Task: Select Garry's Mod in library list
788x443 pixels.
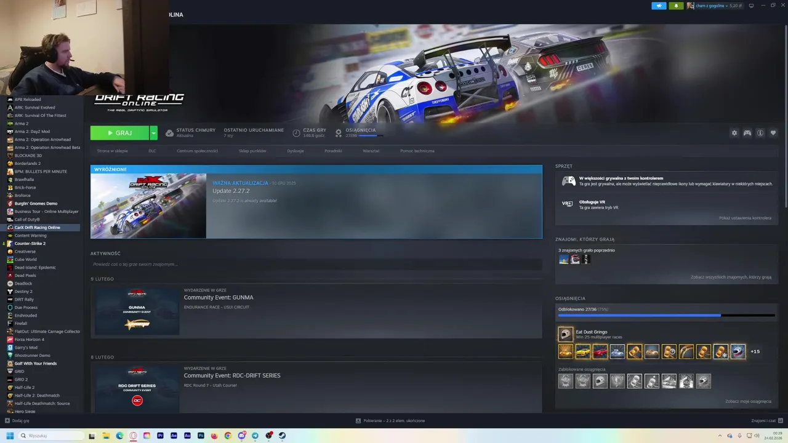Action: pyautogui.click(x=26, y=348)
